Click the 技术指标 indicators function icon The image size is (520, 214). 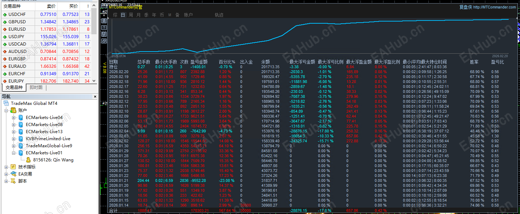(13, 167)
